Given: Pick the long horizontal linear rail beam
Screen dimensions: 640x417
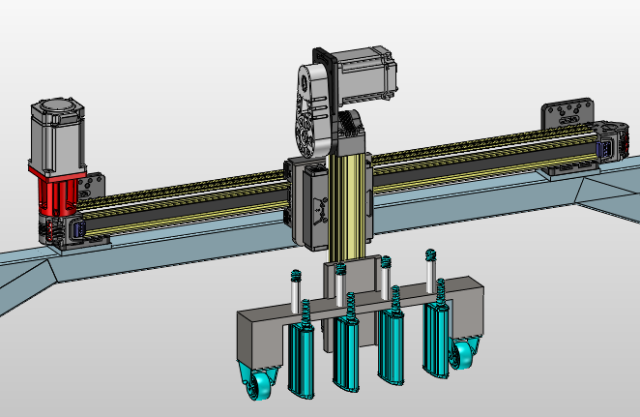Looking at the screenshot, I should click(x=338, y=178).
